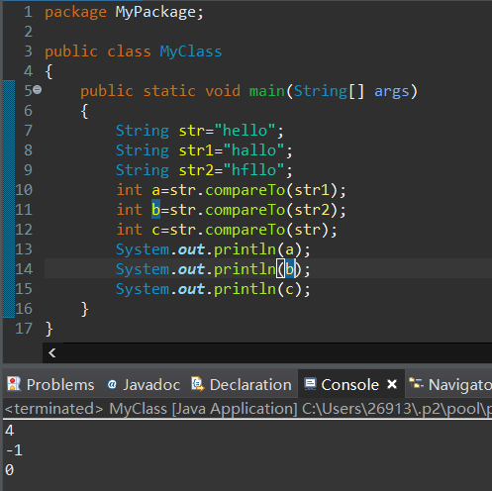Click the Console monitor icon
This screenshot has width=492, height=491.
click(310, 384)
